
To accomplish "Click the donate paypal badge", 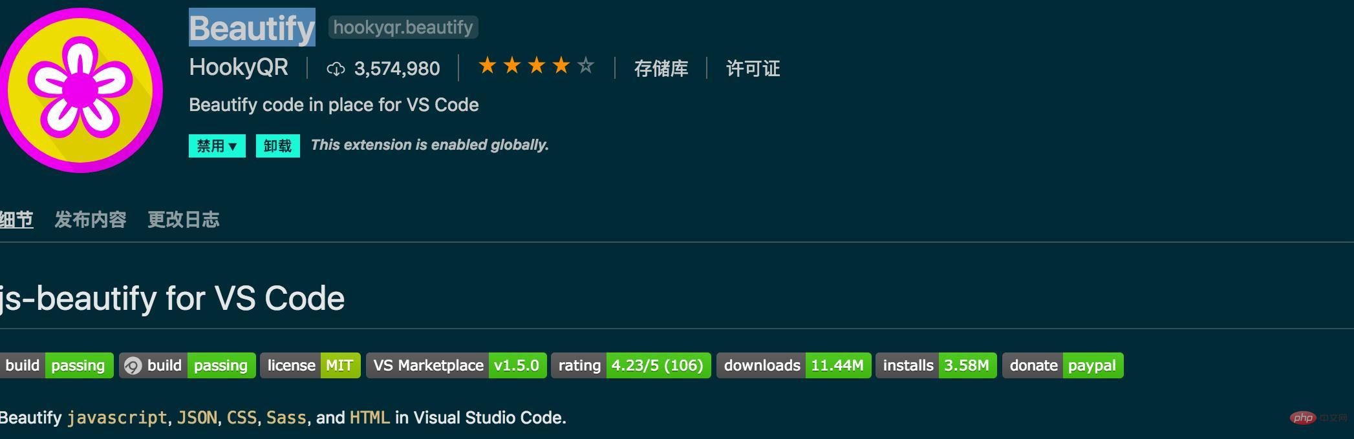I will pyautogui.click(x=1063, y=365).
